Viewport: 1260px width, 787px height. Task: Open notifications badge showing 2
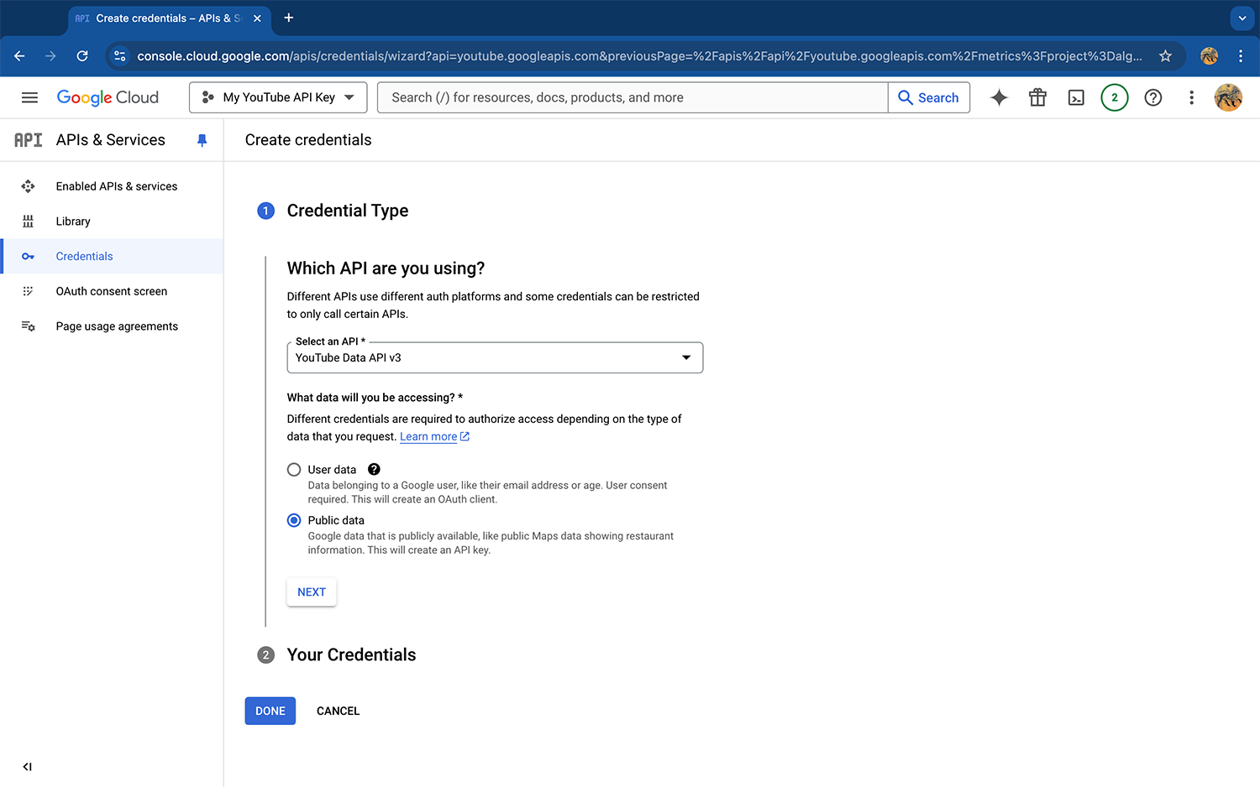click(x=1115, y=97)
